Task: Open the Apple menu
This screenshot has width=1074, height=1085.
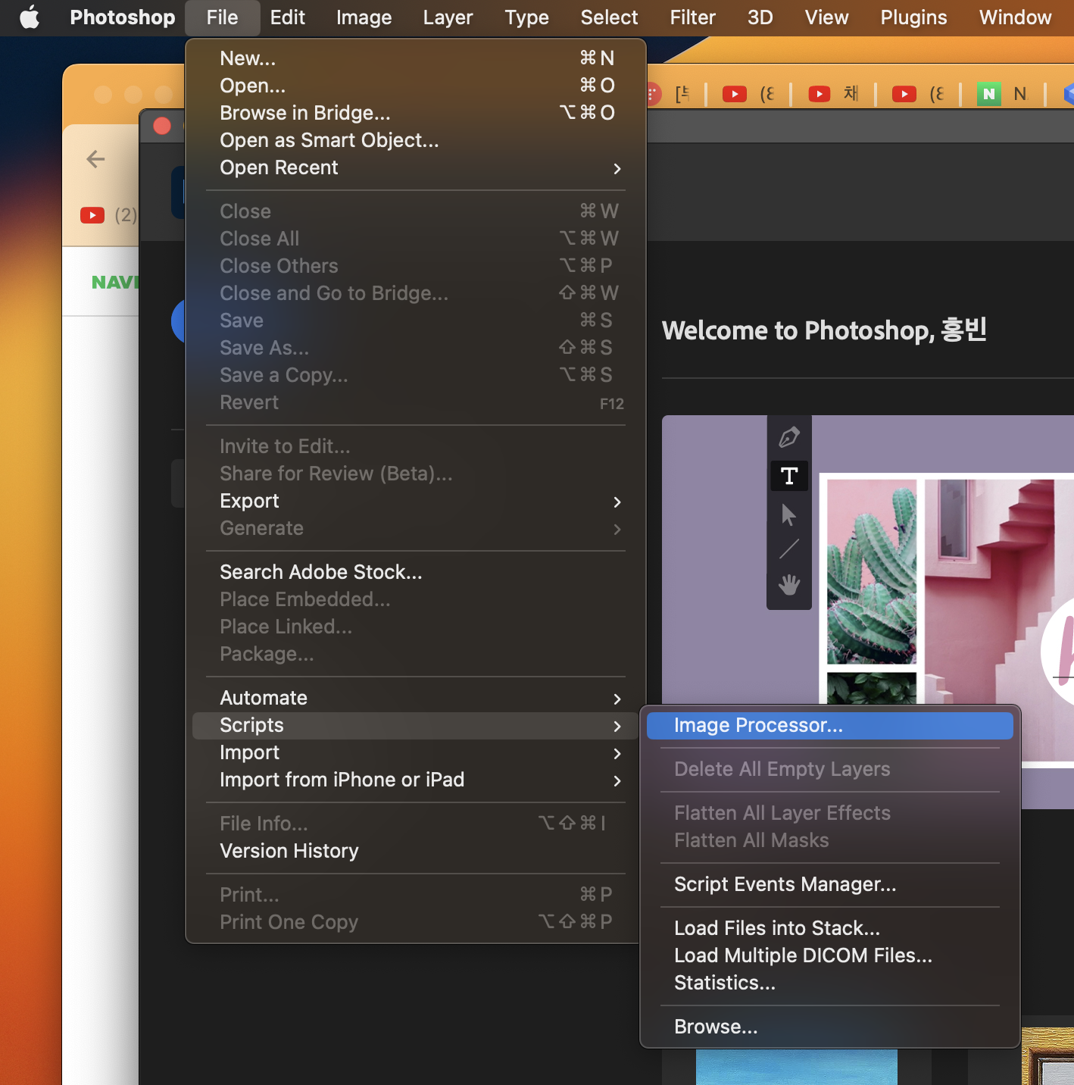Action: coord(30,17)
